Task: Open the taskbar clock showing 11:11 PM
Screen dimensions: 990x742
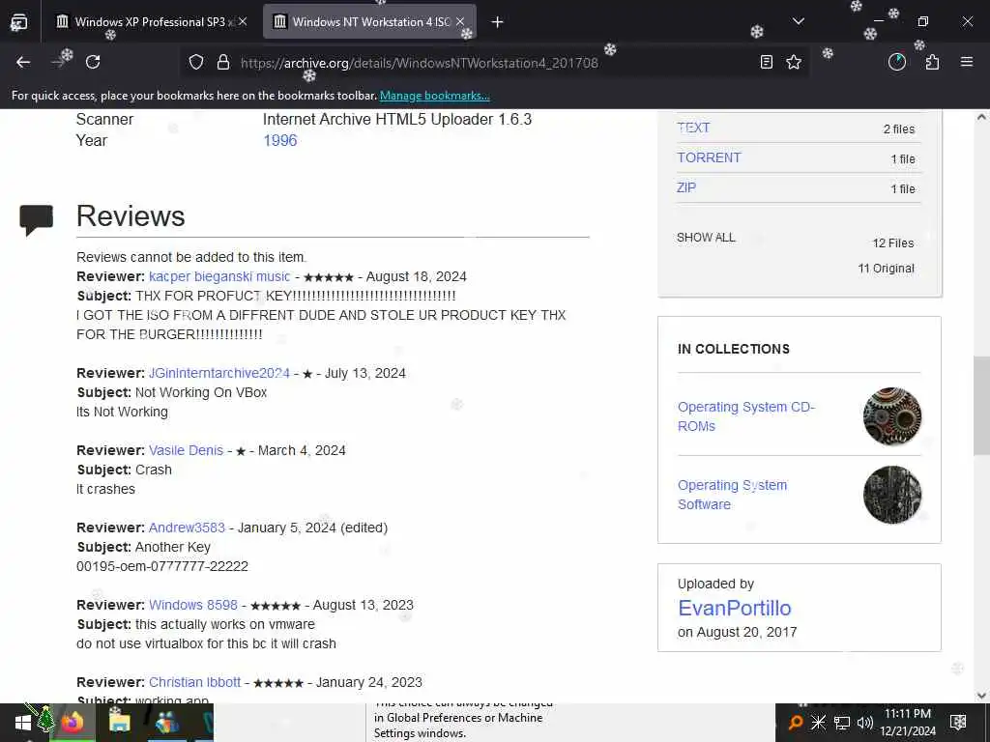Action: (x=908, y=723)
